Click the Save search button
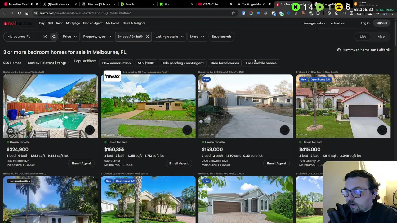The height and width of the screenshot is (223, 397). click(x=221, y=37)
